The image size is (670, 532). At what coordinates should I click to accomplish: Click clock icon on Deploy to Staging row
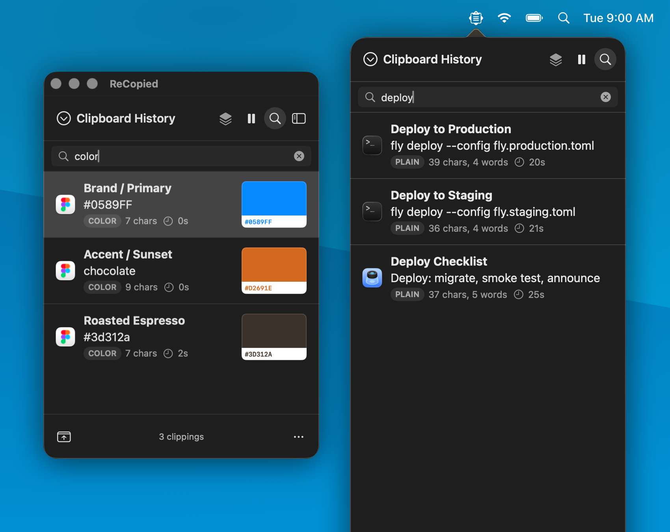(519, 228)
